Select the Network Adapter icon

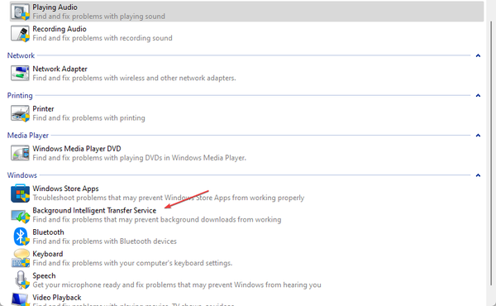20,73
